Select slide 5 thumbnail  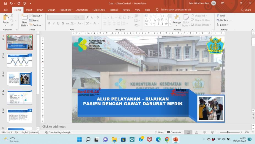(20, 116)
